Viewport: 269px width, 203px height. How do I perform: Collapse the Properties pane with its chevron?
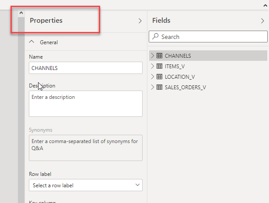[140, 21]
